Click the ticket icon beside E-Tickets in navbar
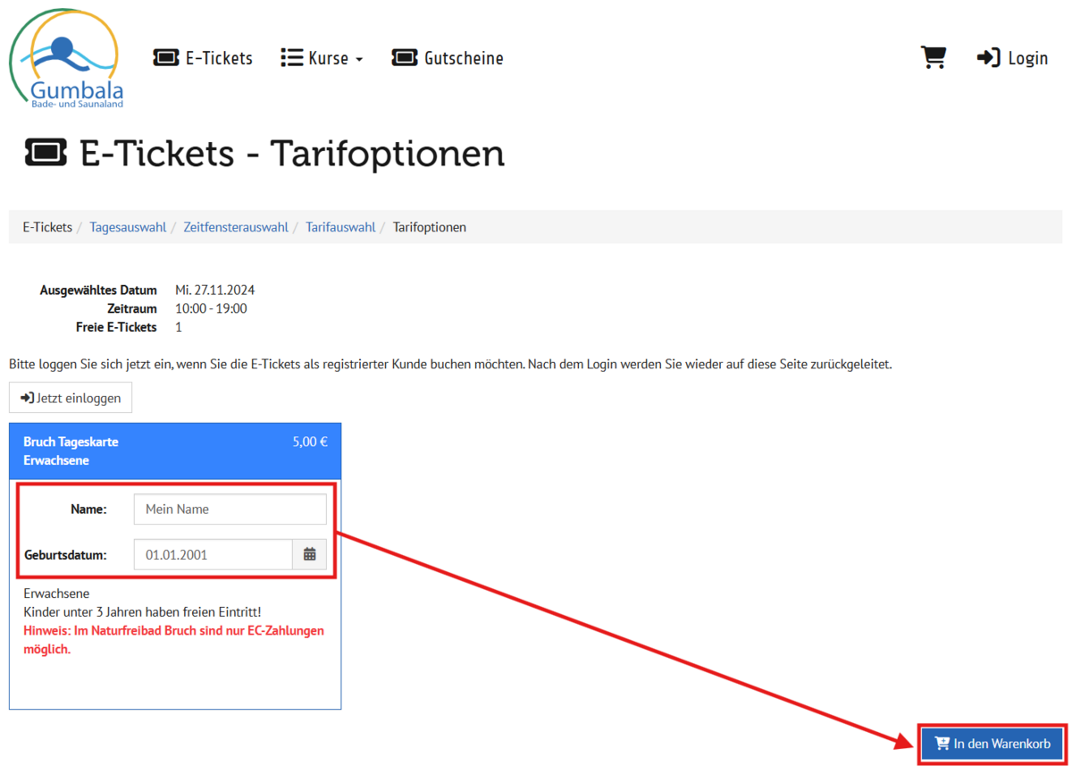 (166, 58)
